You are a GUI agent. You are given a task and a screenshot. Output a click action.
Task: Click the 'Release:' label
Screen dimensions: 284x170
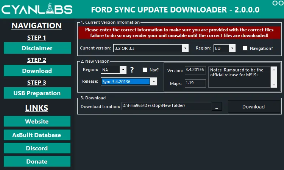pyautogui.click(x=90, y=81)
